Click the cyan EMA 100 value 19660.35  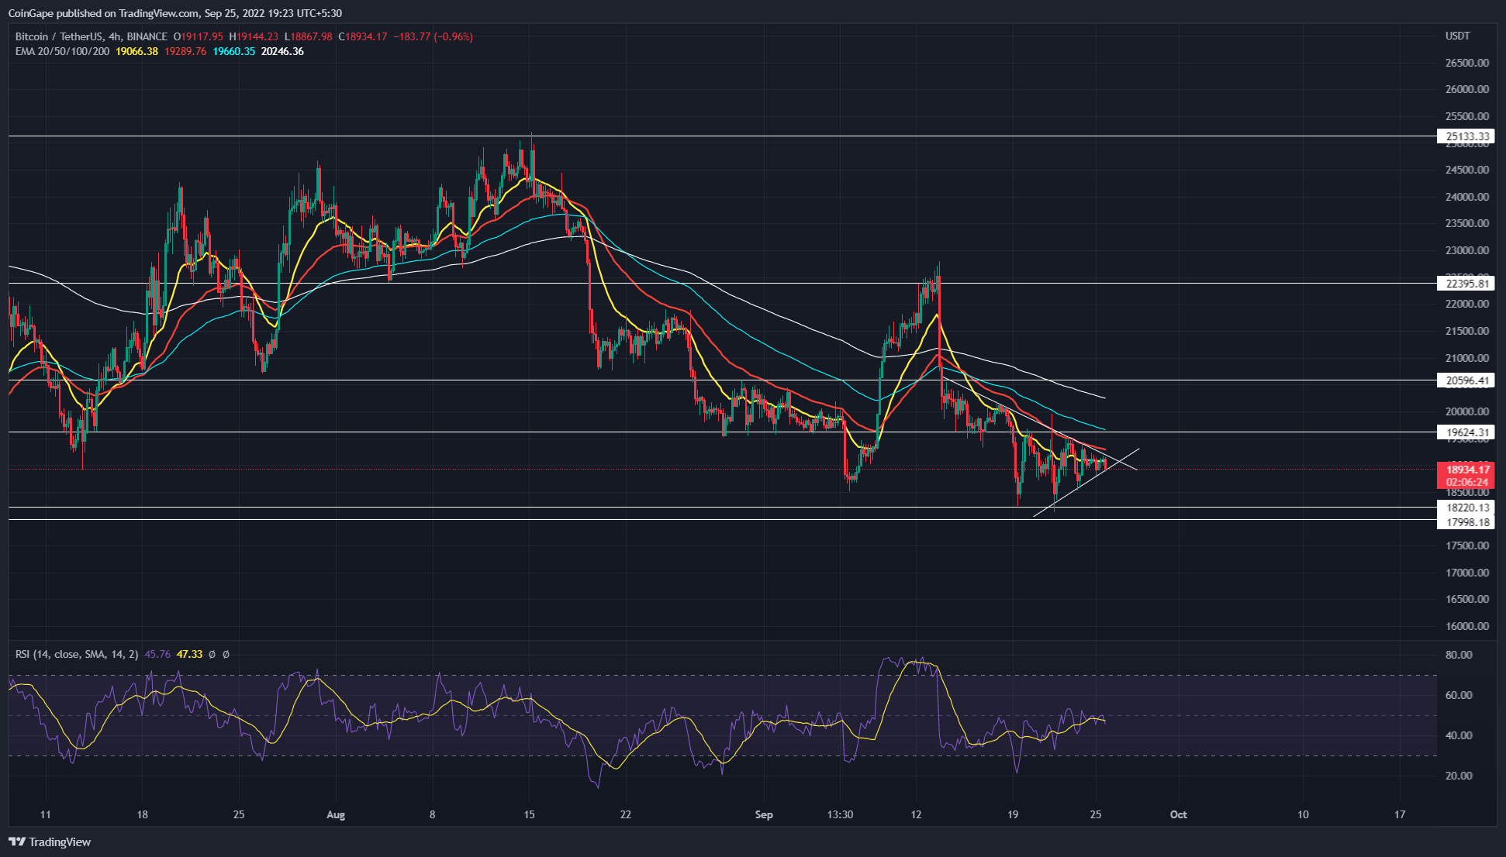pos(233,51)
